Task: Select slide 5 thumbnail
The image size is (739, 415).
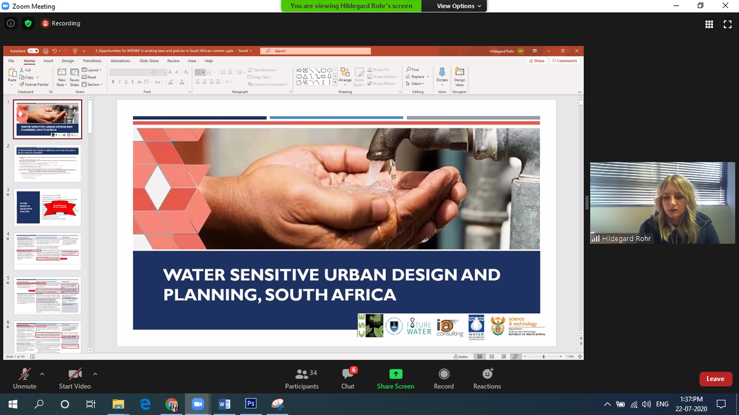Action: tap(47, 296)
